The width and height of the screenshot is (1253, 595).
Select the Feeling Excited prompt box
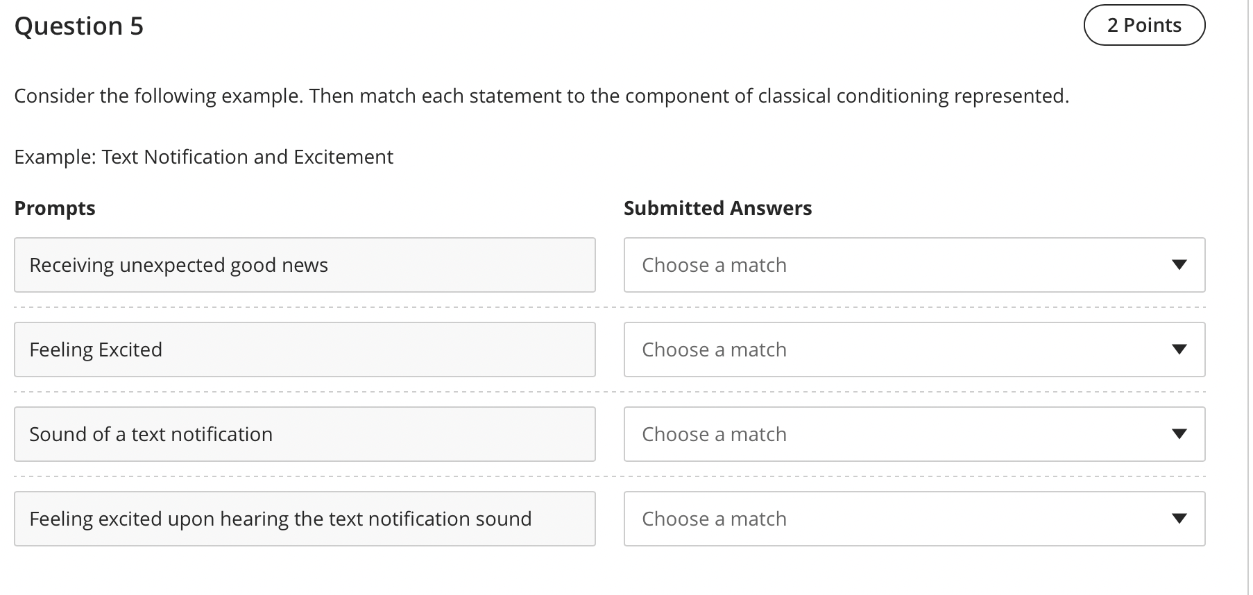point(305,350)
